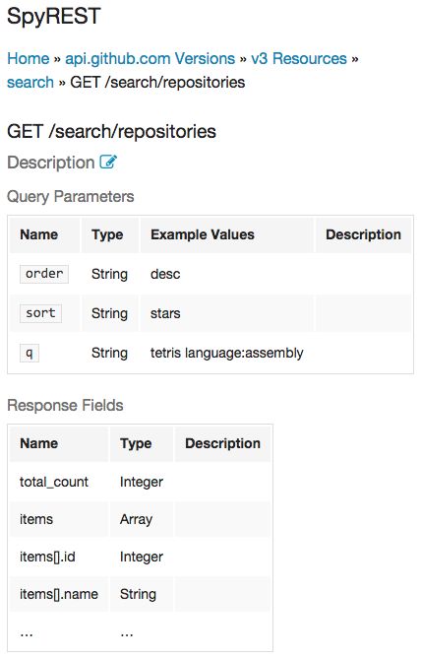Click the items[].id field name
The image size is (421, 658).
click(x=47, y=557)
